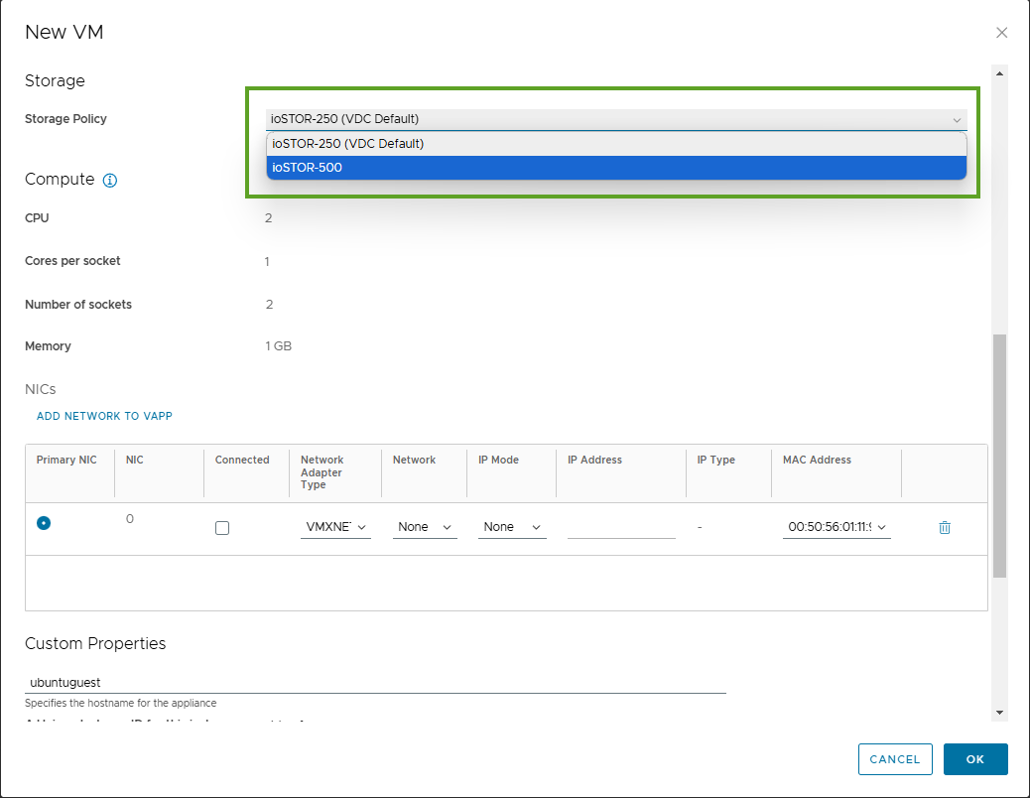Click the vertical scrollbar thumb

(x=999, y=455)
